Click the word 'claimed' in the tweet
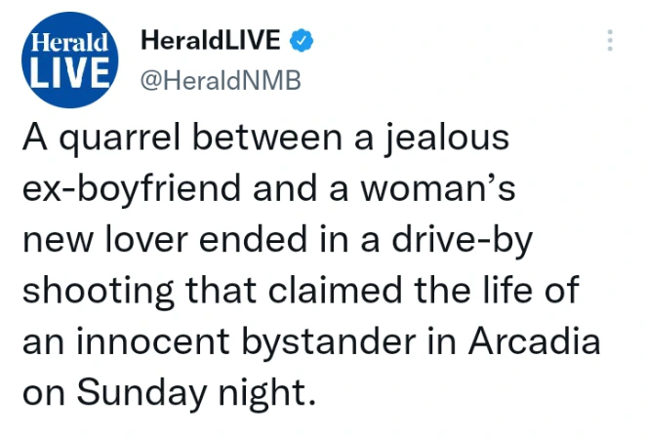Viewport: 646px width, 439px height. point(336,290)
